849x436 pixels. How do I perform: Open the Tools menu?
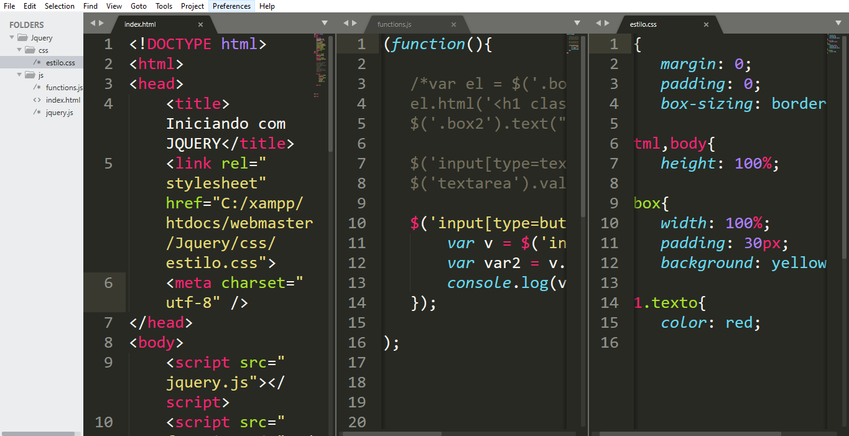(x=164, y=6)
